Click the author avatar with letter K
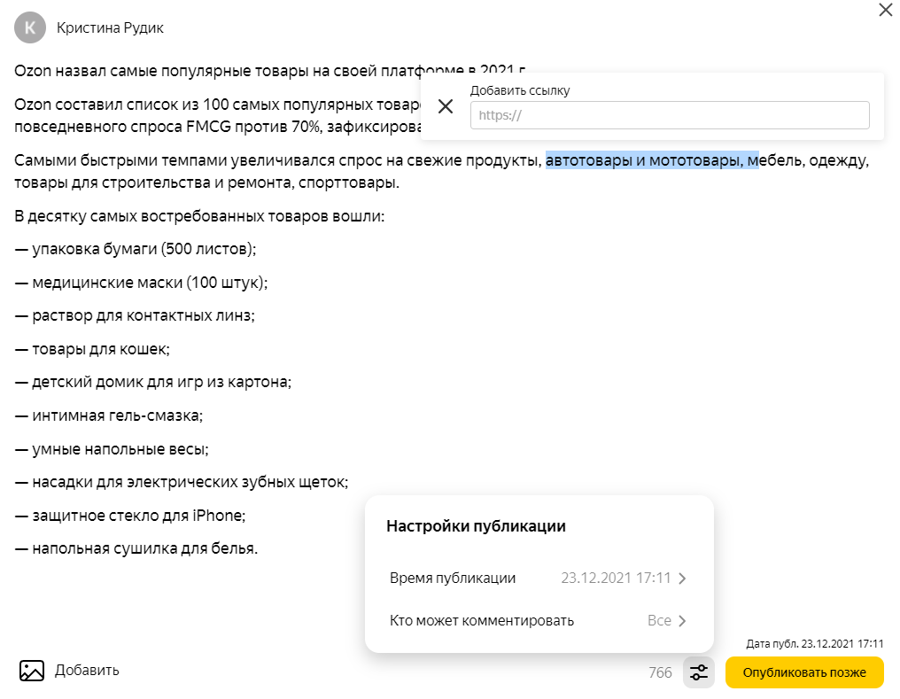 (x=29, y=28)
